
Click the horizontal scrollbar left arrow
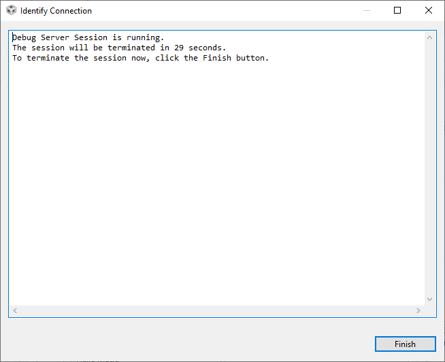point(15,310)
